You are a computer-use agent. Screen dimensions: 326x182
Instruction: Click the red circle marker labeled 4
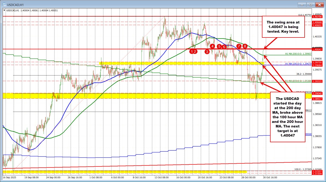(213, 46)
